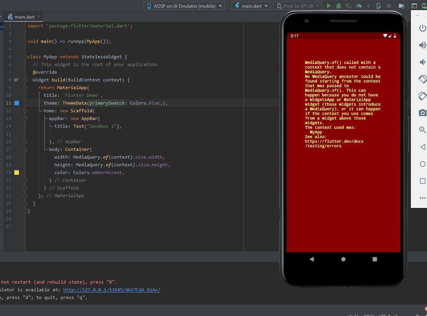Click the stop square button in toolbar

(x=389, y=6)
